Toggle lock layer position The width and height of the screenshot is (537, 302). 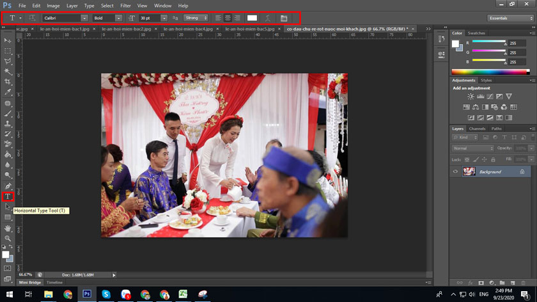click(x=485, y=159)
